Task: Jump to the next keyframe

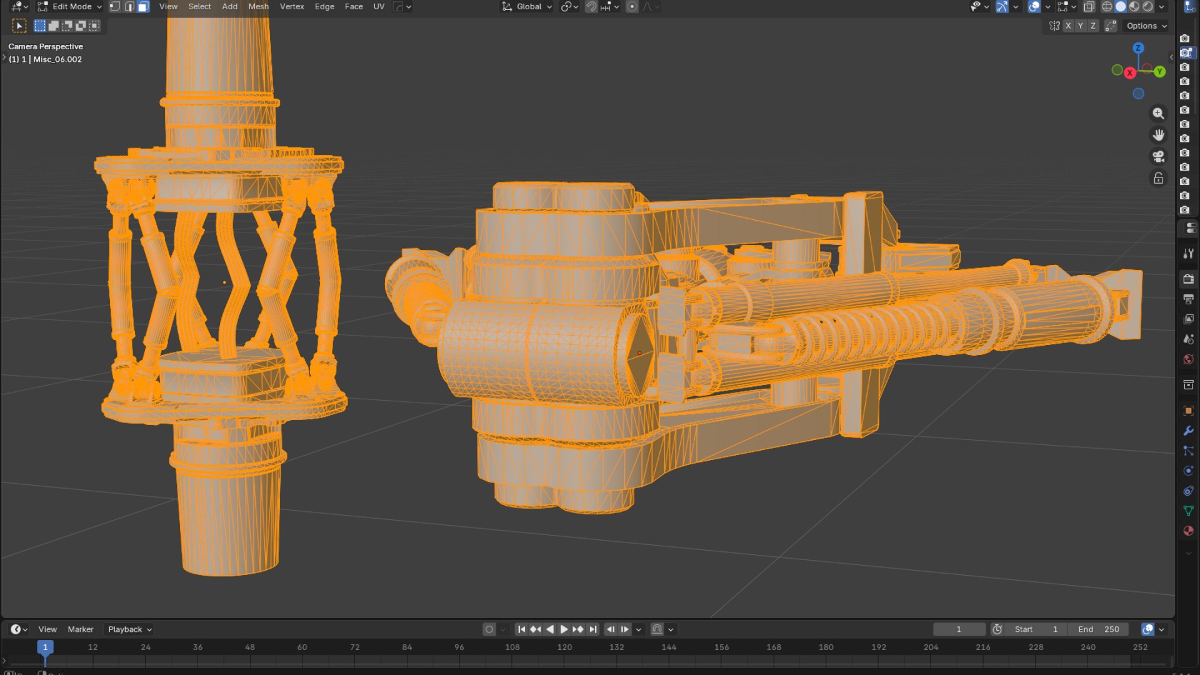Action: (578, 629)
